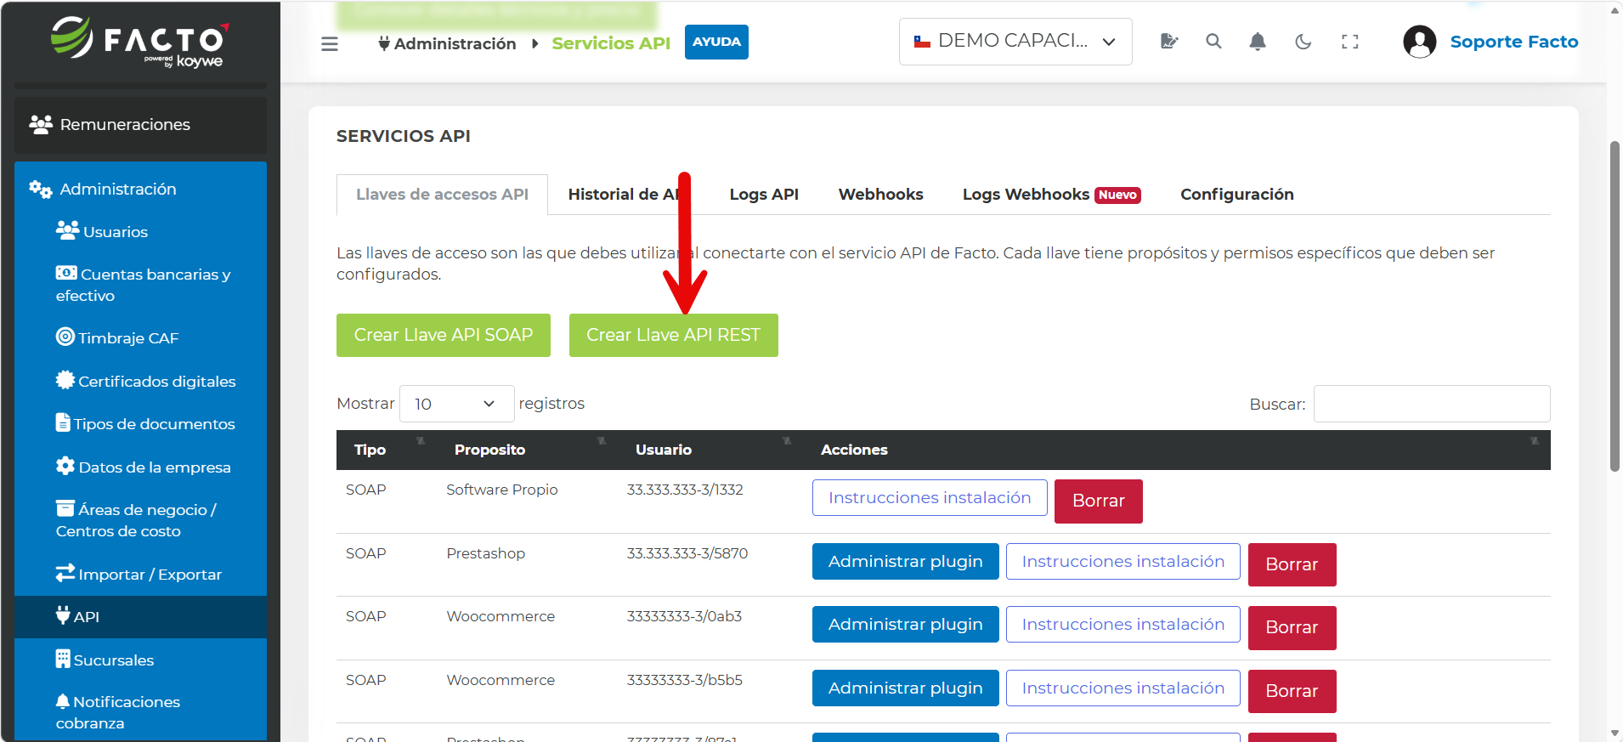This screenshot has height=742, width=1623.
Task: Open Áreas de negocio / Centros de costo
Action: (x=136, y=520)
